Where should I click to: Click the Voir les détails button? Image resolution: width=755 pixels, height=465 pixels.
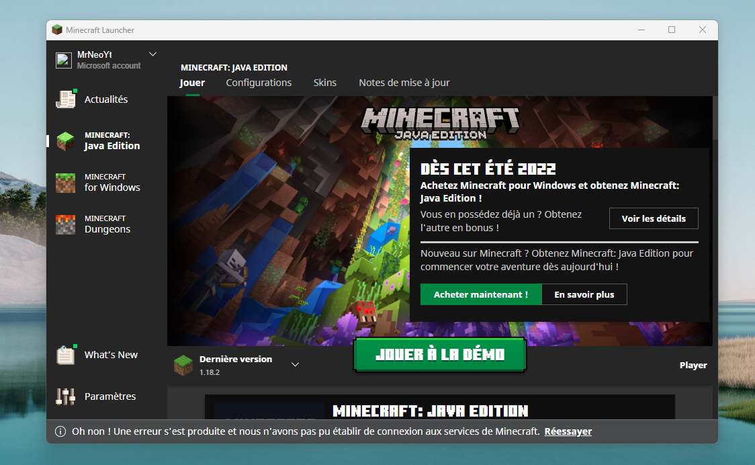point(654,219)
